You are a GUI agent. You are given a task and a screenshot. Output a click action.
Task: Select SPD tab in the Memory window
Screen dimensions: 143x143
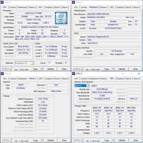click(40, 79)
